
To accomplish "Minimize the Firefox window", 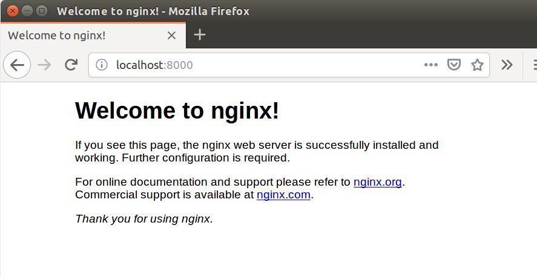I will click(27, 11).
